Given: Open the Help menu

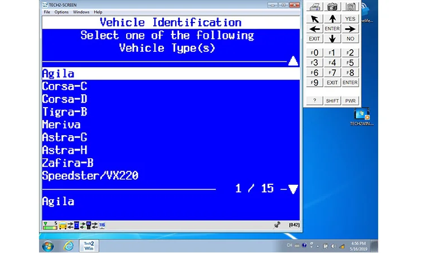Looking at the screenshot, I should [x=98, y=12].
